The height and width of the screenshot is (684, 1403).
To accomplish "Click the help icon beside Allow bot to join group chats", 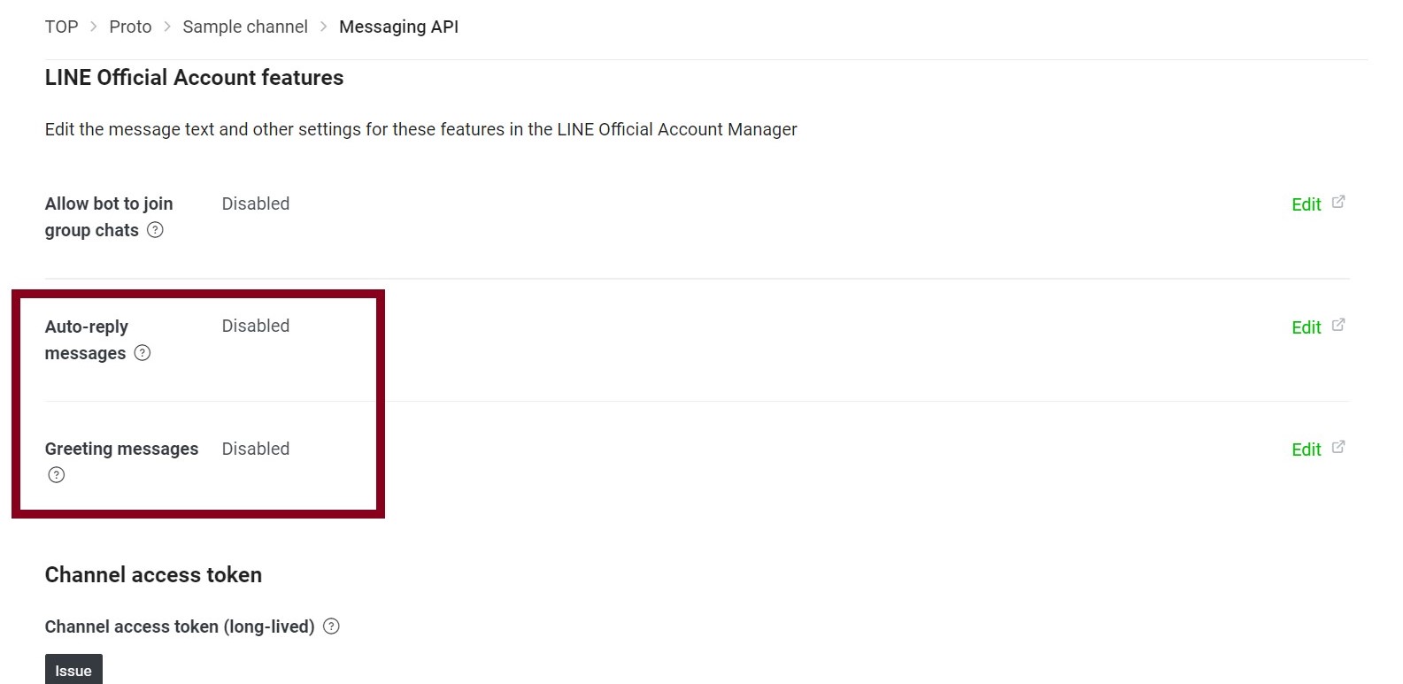I will coord(155,230).
